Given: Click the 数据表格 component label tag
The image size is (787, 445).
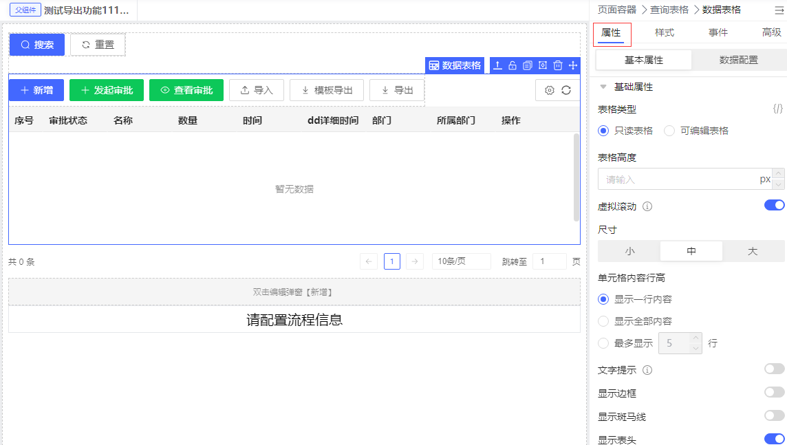Looking at the screenshot, I should tap(455, 65).
